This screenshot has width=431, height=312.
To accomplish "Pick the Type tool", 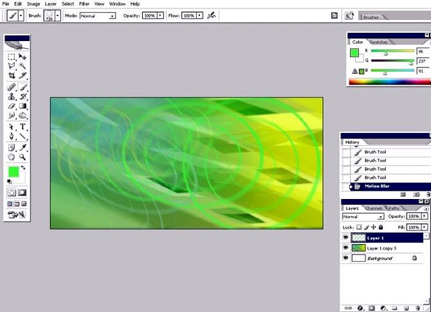I will [23, 127].
